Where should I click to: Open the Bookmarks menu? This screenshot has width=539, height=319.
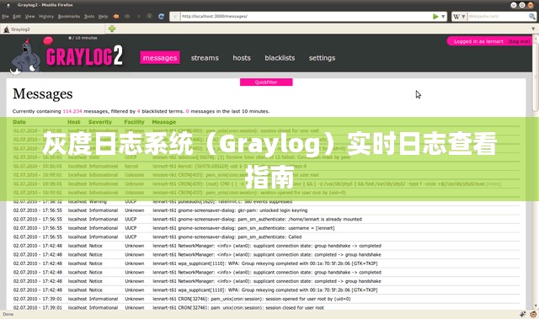pyautogui.click(x=69, y=16)
